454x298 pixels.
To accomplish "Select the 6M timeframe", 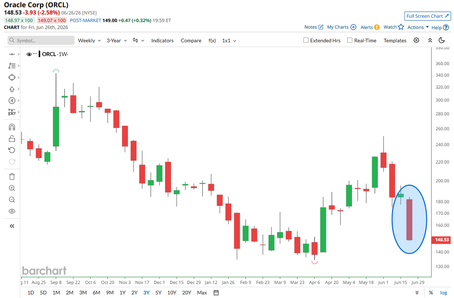I will [96, 292].
